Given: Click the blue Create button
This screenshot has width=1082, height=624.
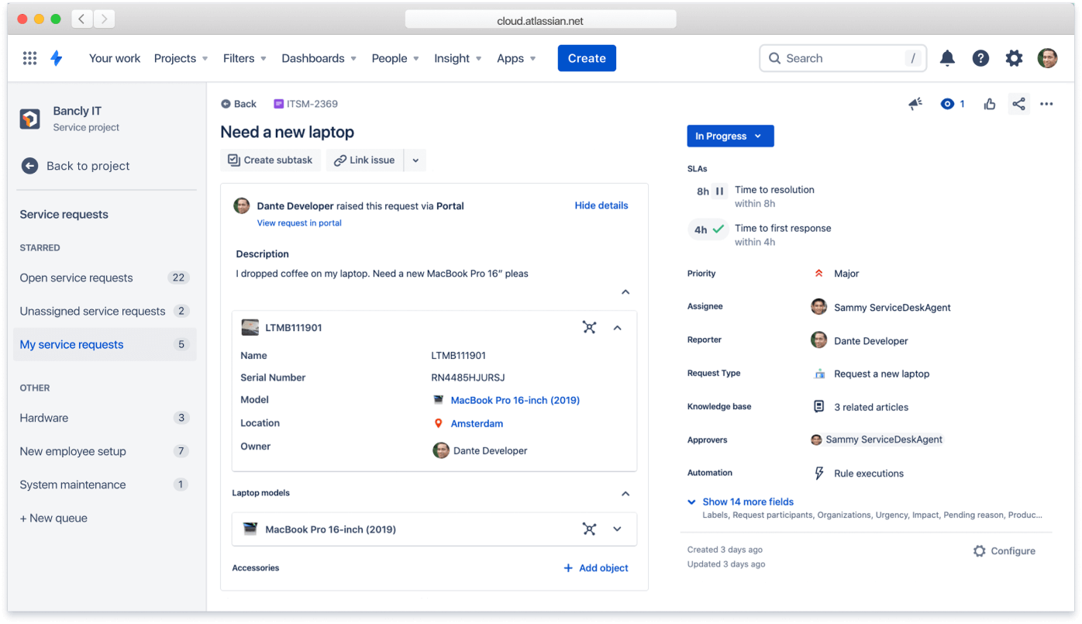Looking at the screenshot, I should 587,57.
